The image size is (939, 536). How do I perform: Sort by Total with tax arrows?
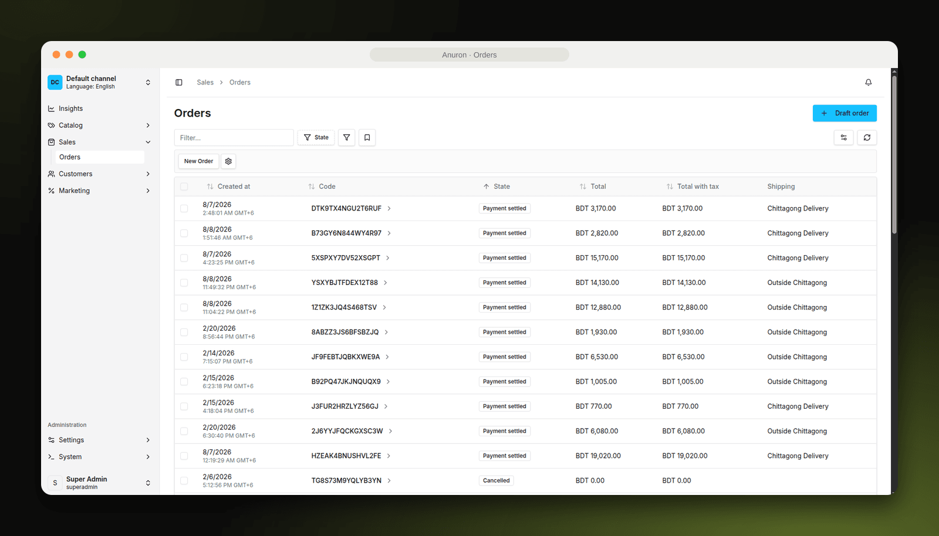tap(670, 186)
